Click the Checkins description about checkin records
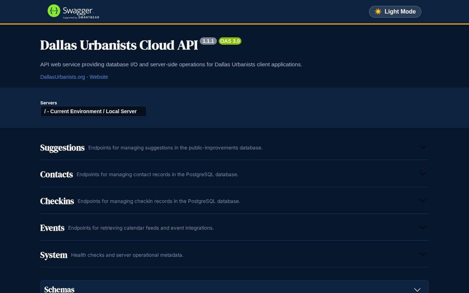This screenshot has width=469, height=293. [159, 201]
